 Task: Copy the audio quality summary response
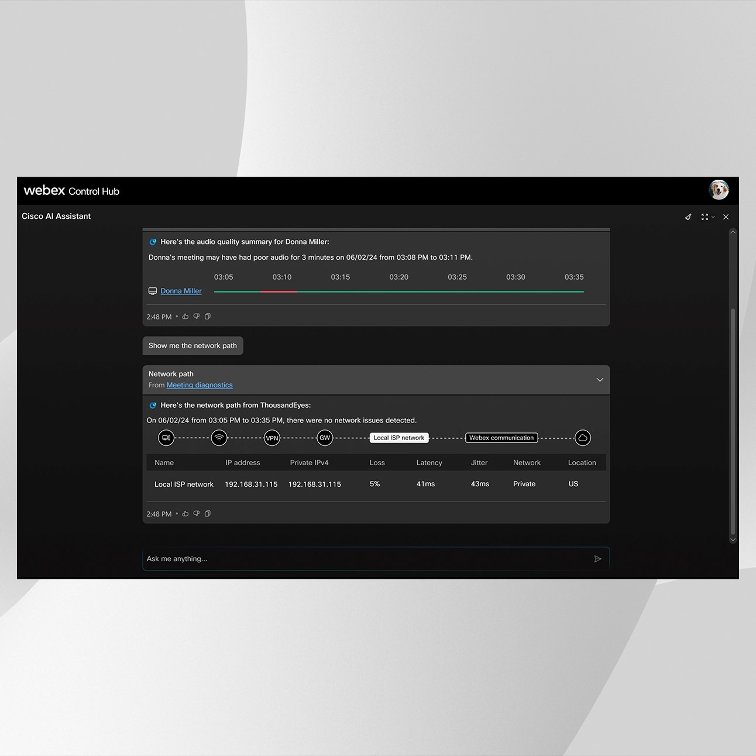[x=208, y=317]
